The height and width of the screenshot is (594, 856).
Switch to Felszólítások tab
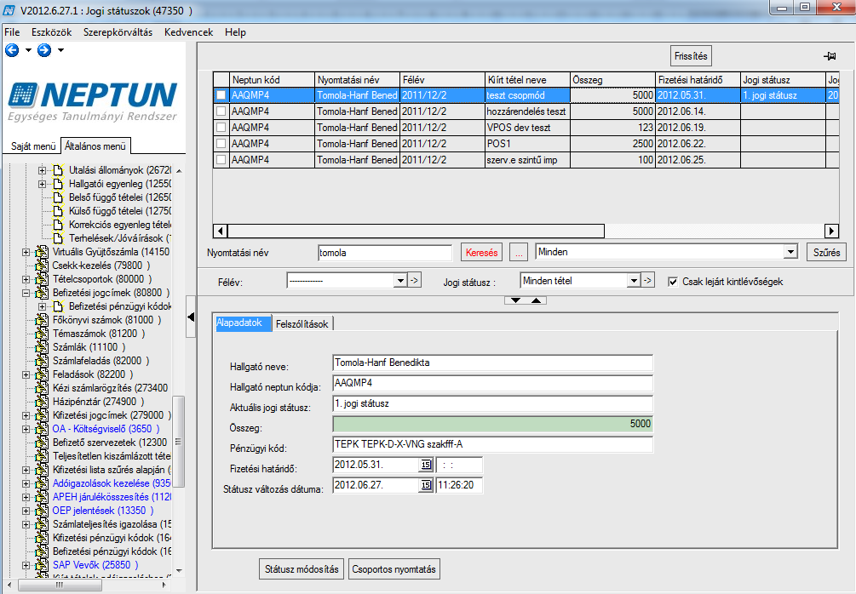coord(302,324)
